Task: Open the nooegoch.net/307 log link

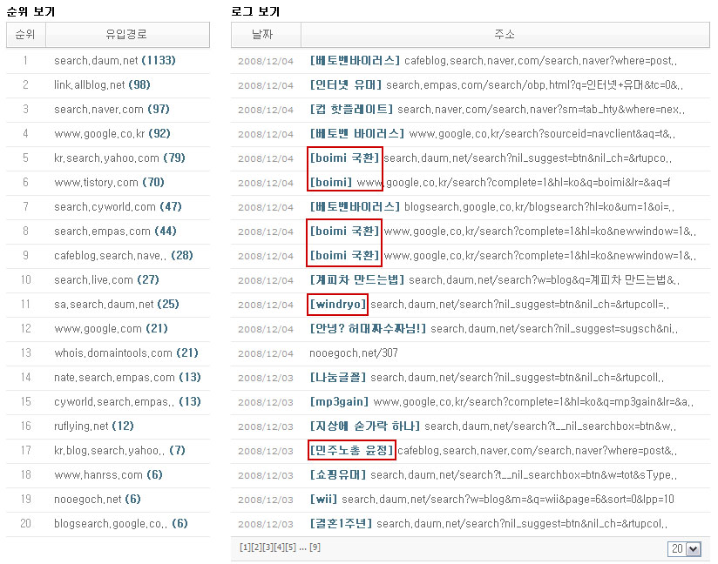Action: [x=354, y=353]
